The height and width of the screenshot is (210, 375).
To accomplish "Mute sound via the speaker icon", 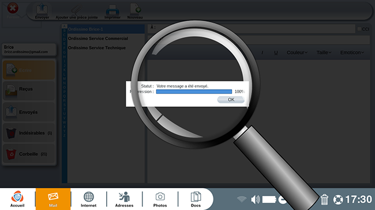I will [255, 199].
